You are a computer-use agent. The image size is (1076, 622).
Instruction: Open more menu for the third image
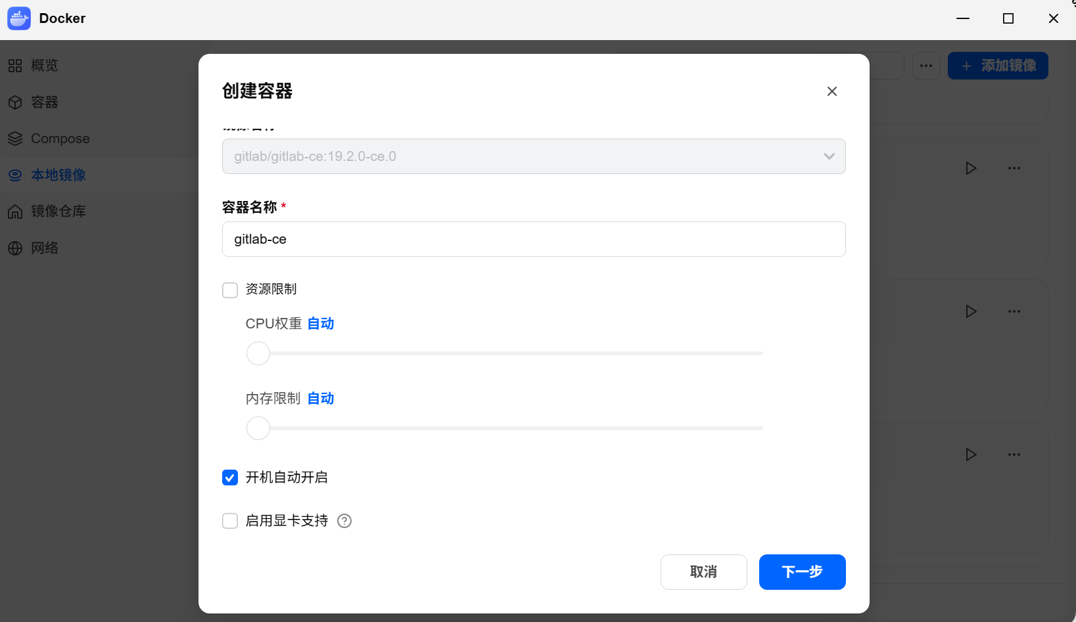1014,455
